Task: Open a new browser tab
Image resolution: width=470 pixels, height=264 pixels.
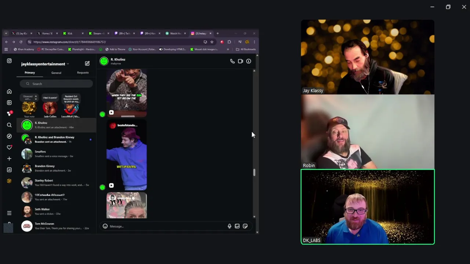Action: click(217, 33)
